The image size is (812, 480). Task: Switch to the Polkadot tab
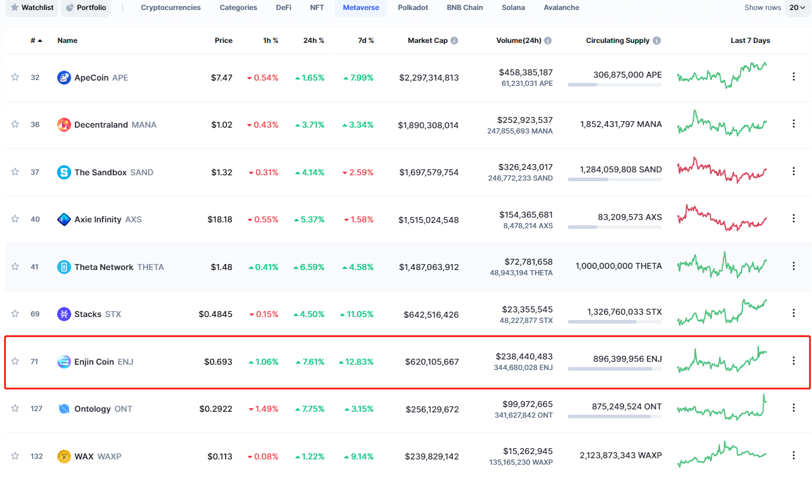tap(413, 8)
